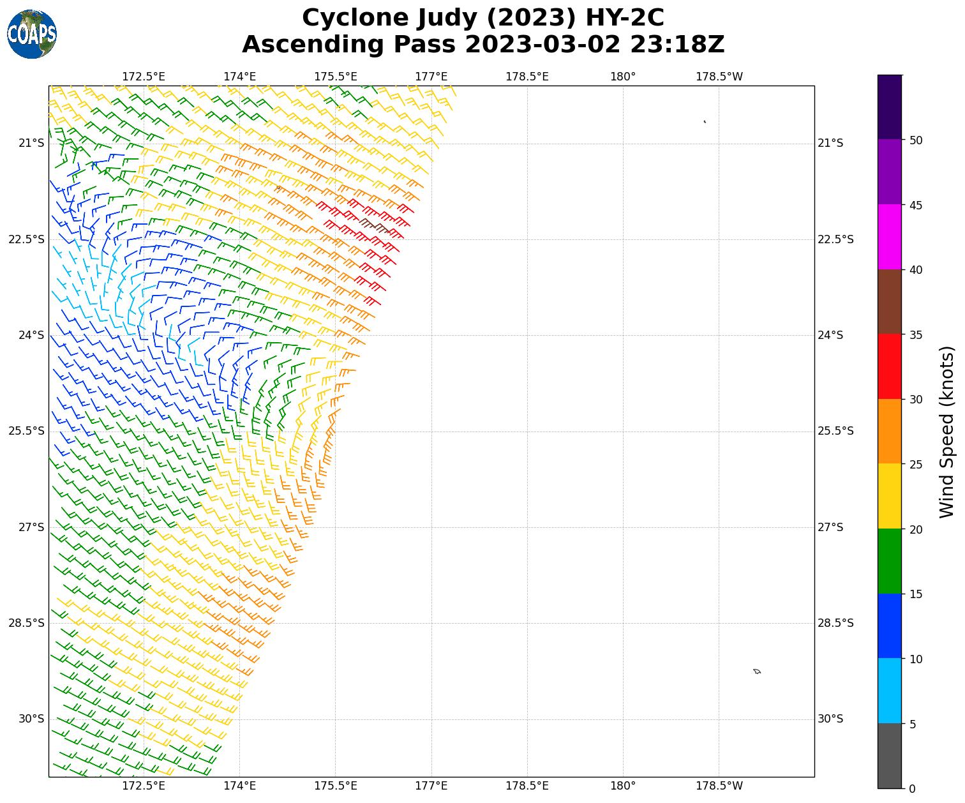Choose the dark purple top colorbar segment
965x803 pixels.
pyautogui.click(x=889, y=107)
